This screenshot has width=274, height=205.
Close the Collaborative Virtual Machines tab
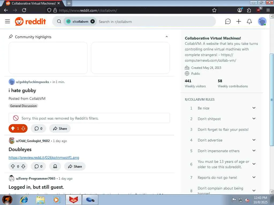[x=59, y=3]
